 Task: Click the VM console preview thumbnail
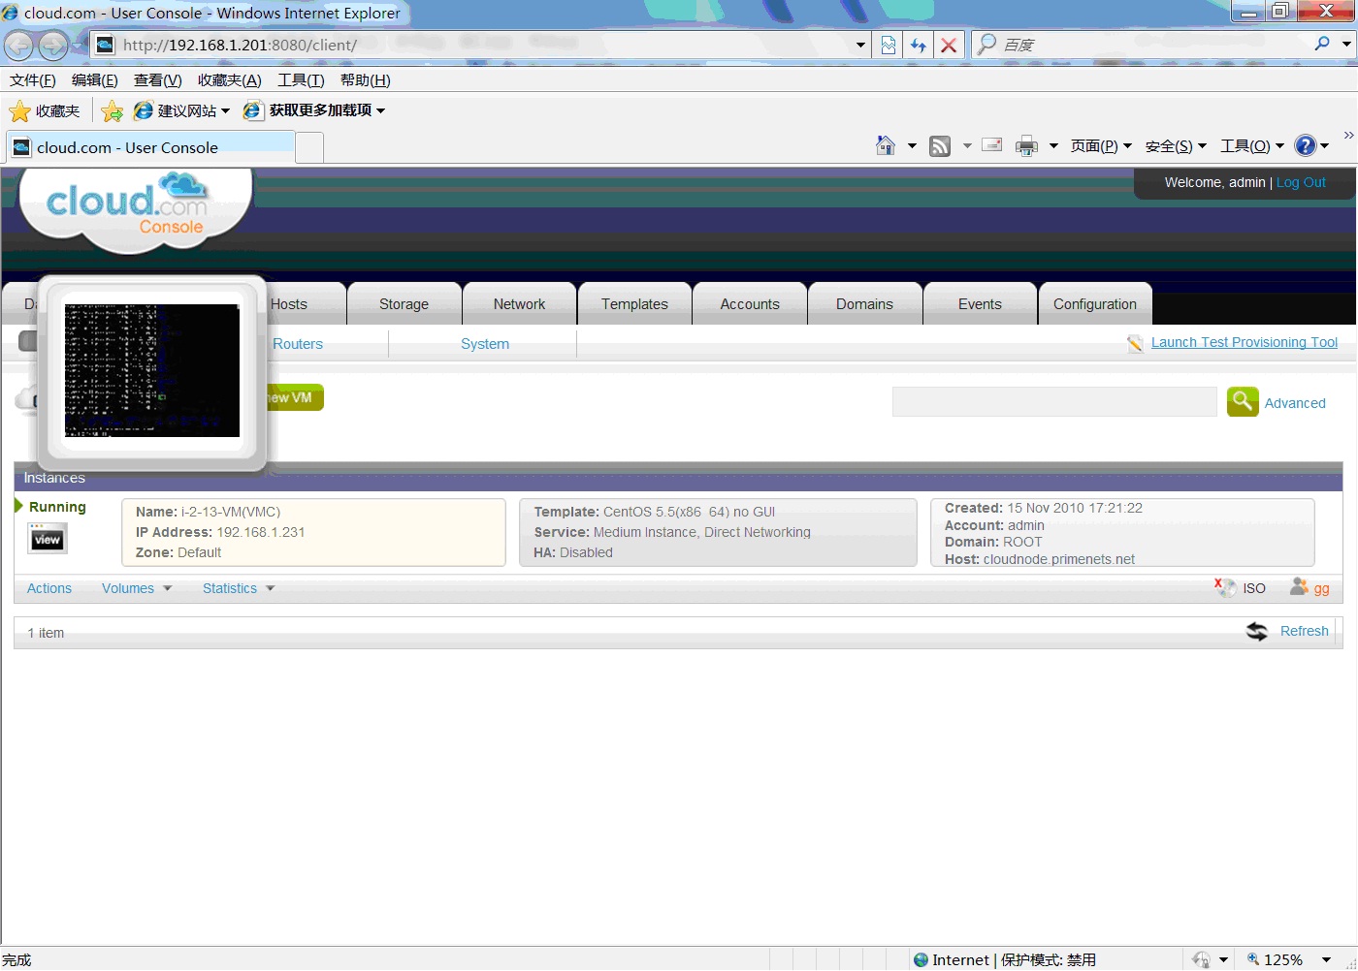pyautogui.click(x=152, y=370)
